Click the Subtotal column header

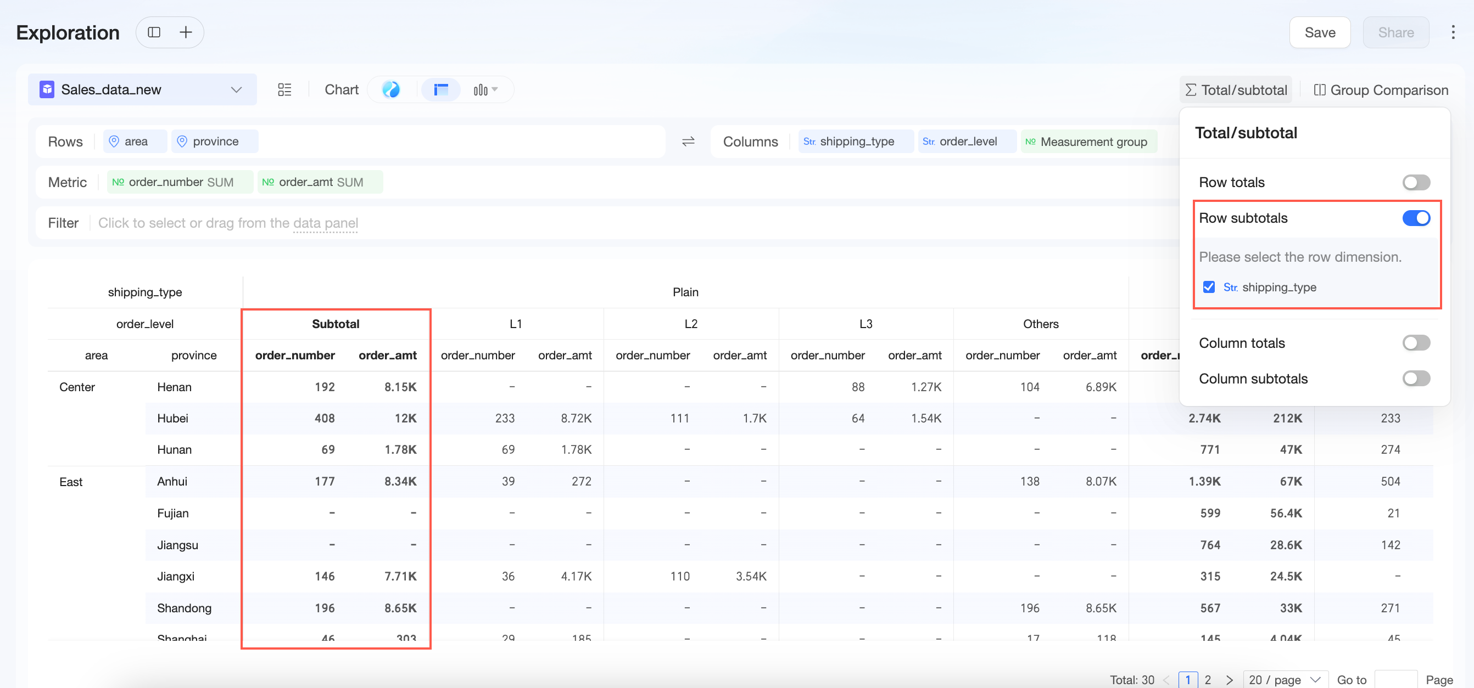coord(336,324)
